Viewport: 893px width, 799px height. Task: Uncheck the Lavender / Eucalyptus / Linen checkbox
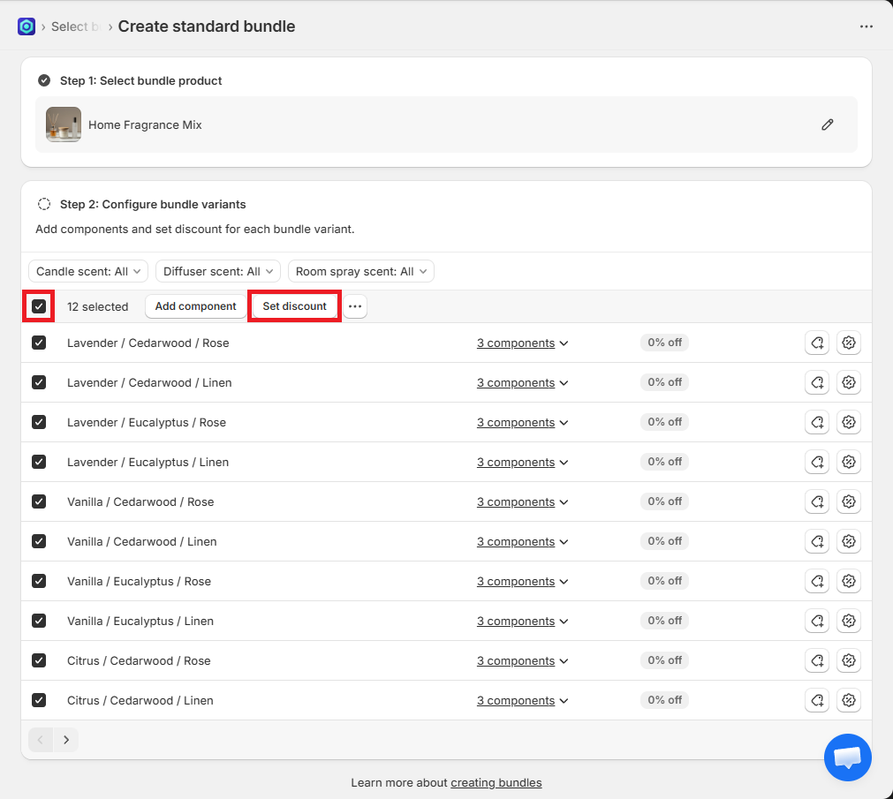coord(39,462)
